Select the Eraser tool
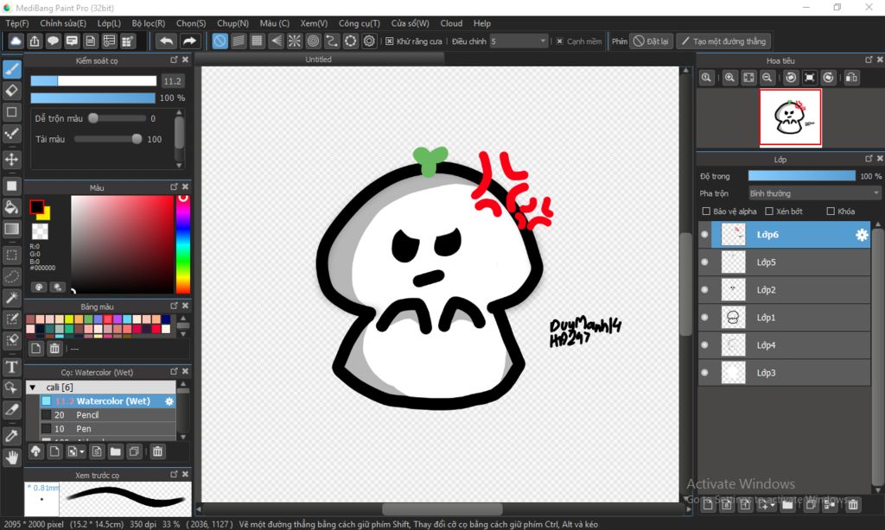Image resolution: width=885 pixels, height=530 pixels. [x=12, y=91]
